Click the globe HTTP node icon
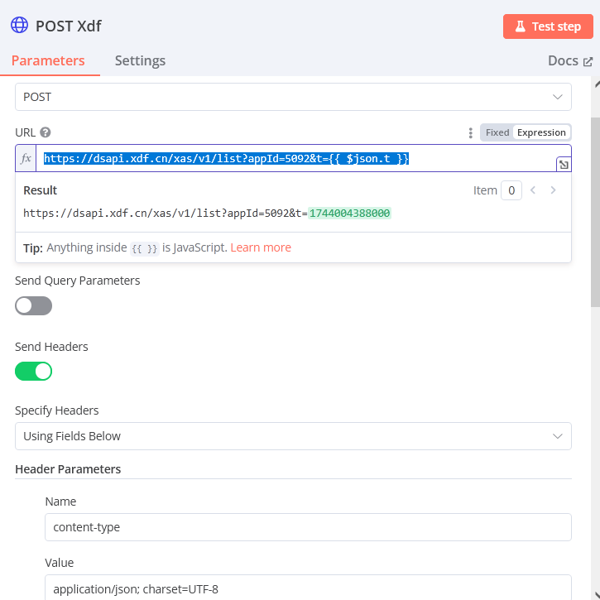Image resolution: width=600 pixels, height=600 pixels. coord(19,25)
